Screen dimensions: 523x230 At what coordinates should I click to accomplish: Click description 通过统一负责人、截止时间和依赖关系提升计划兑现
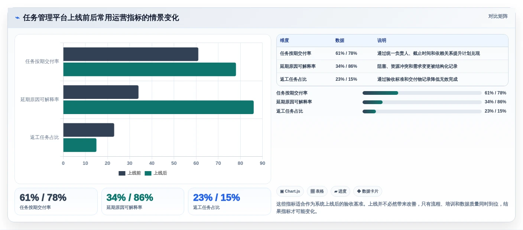click(x=429, y=53)
